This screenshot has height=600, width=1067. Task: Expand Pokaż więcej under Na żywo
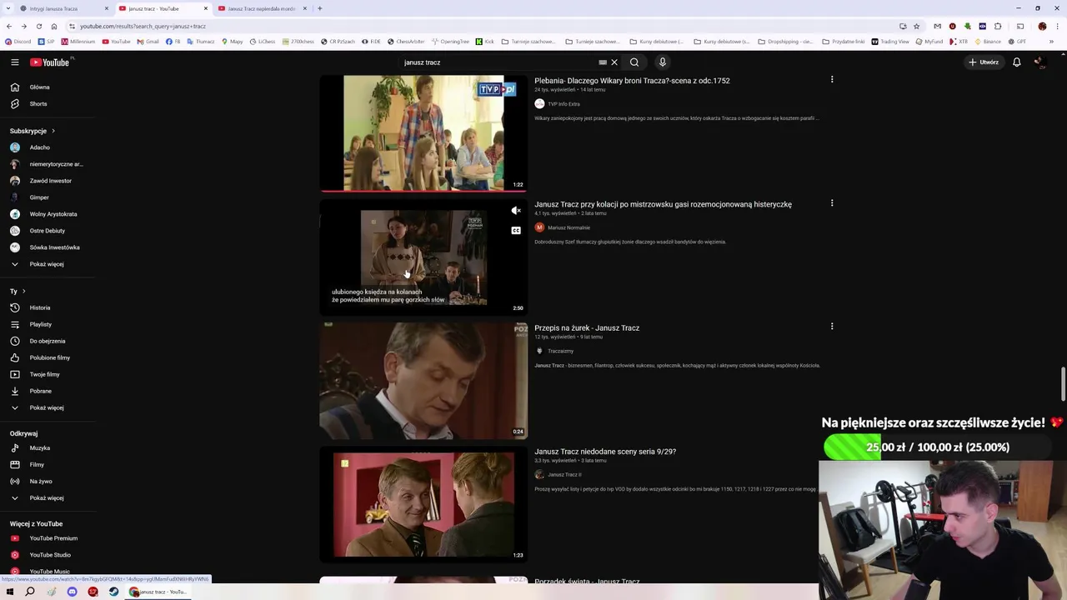pyautogui.click(x=48, y=497)
